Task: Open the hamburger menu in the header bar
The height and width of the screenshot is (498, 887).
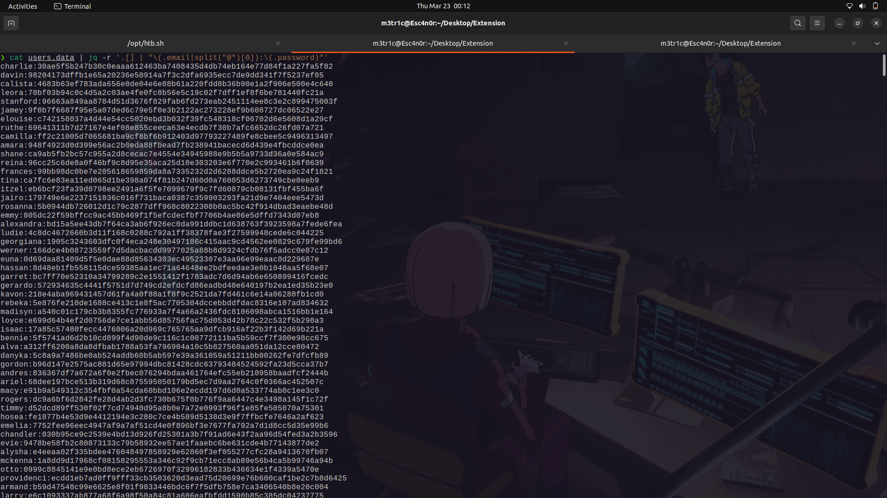Action: (817, 23)
